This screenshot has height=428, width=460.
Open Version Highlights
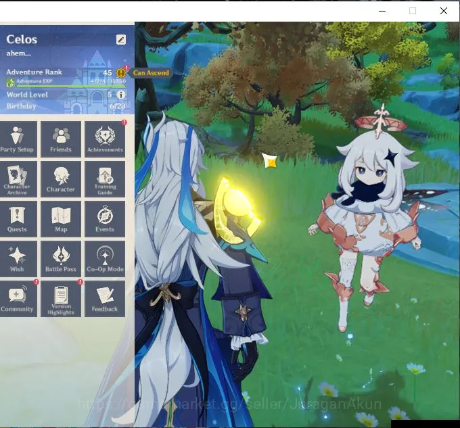pyautogui.click(x=61, y=299)
